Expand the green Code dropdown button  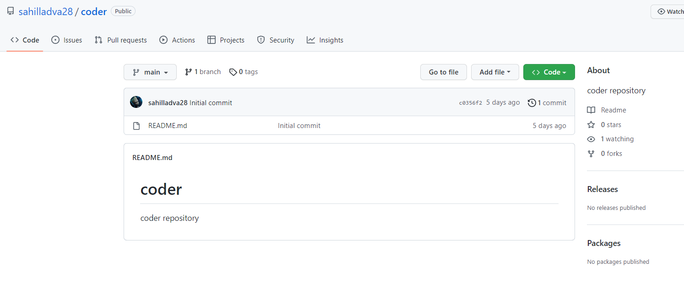549,72
